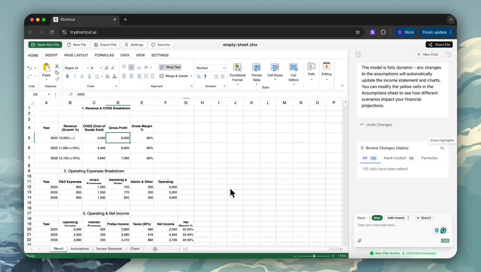Toggle center horizontal alignment
This screenshot has width=481, height=272.
click(x=131, y=76)
